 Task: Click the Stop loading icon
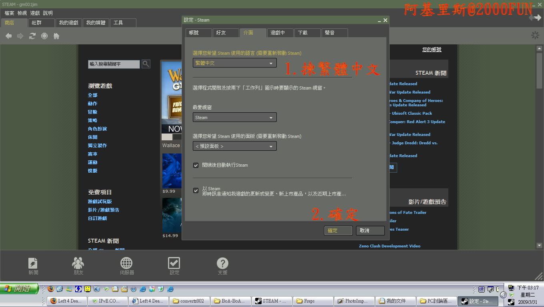pyautogui.click(x=44, y=36)
